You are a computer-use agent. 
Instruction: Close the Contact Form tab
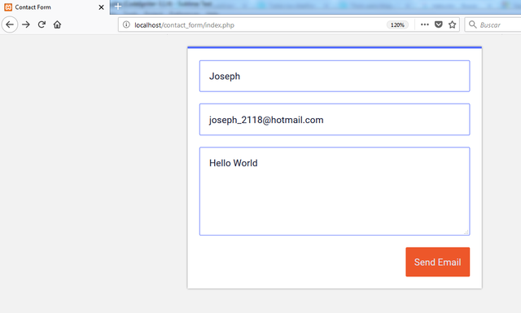tap(101, 7)
